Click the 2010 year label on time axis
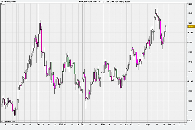Screen dimensions: 195x130 [61, 124]
